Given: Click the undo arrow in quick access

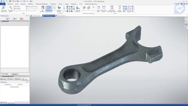Looking at the screenshot, I should (x=24, y=1).
